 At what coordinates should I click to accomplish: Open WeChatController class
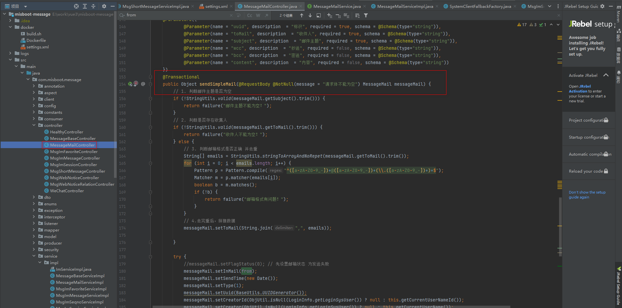pos(67,191)
